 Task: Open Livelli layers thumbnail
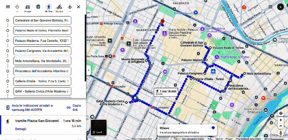click(99, 127)
